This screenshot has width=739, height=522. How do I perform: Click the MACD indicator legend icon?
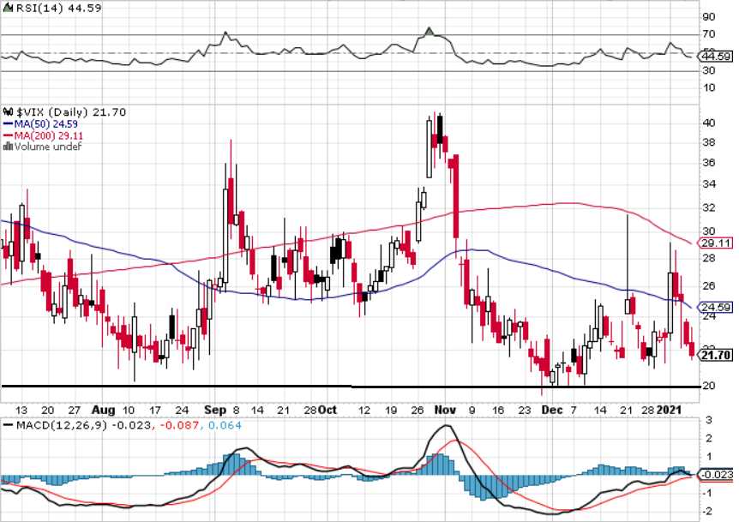[9, 426]
